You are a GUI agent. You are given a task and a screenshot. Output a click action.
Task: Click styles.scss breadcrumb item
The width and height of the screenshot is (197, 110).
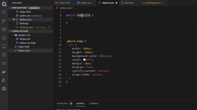pos(66,8)
